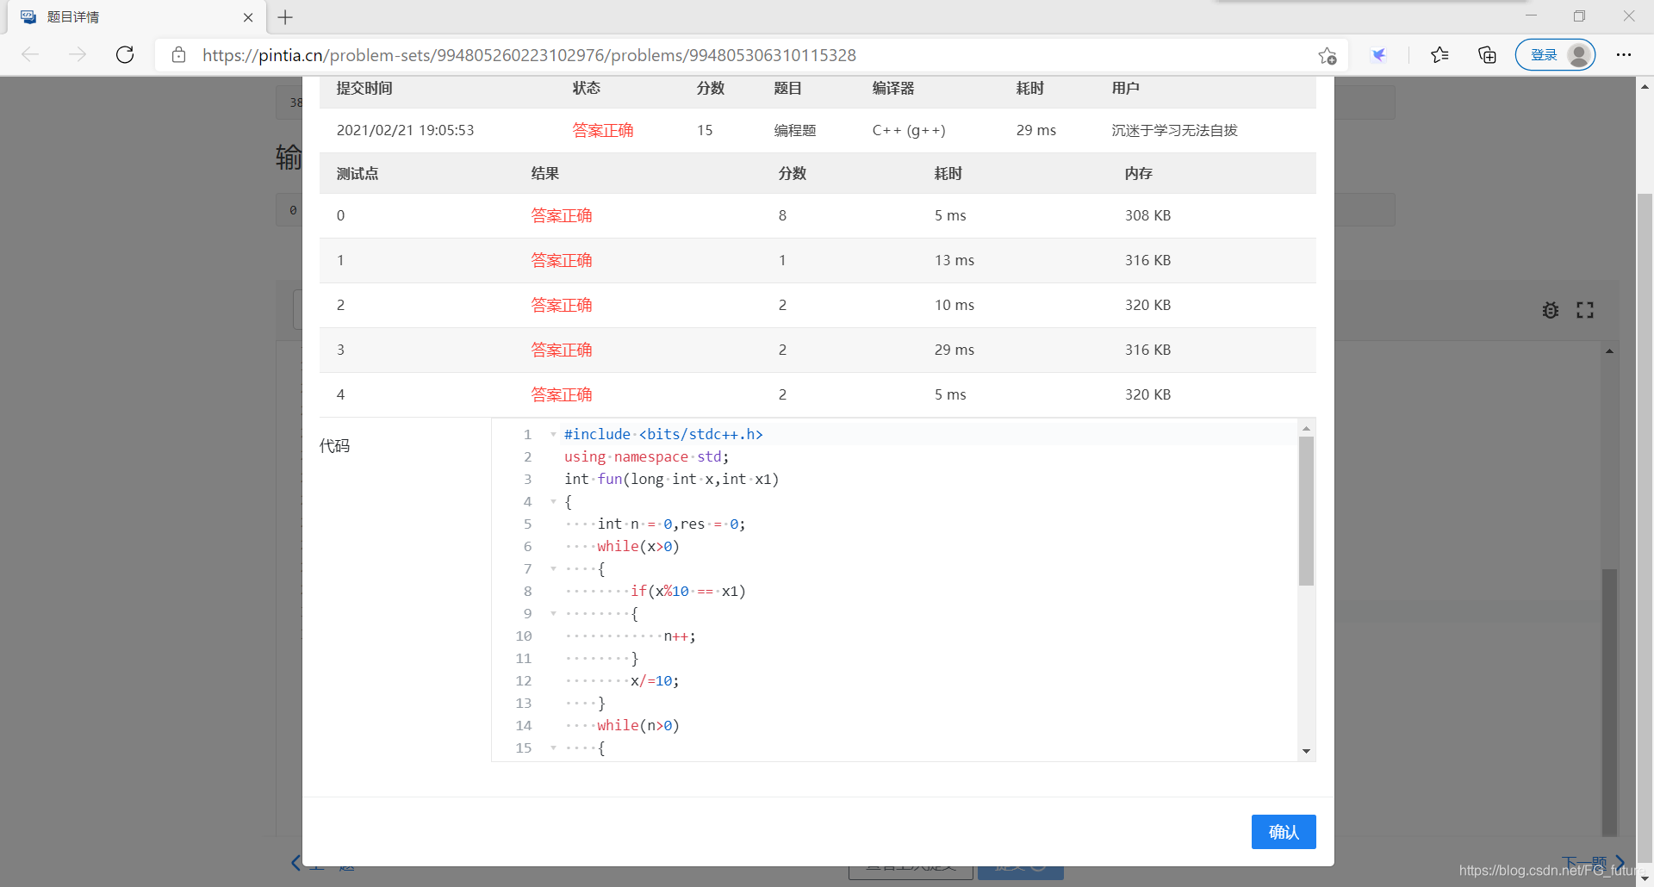Screen dimensions: 1654x887
Task: Click code line #include <bits/stdc++.h>
Action: coord(663,434)
